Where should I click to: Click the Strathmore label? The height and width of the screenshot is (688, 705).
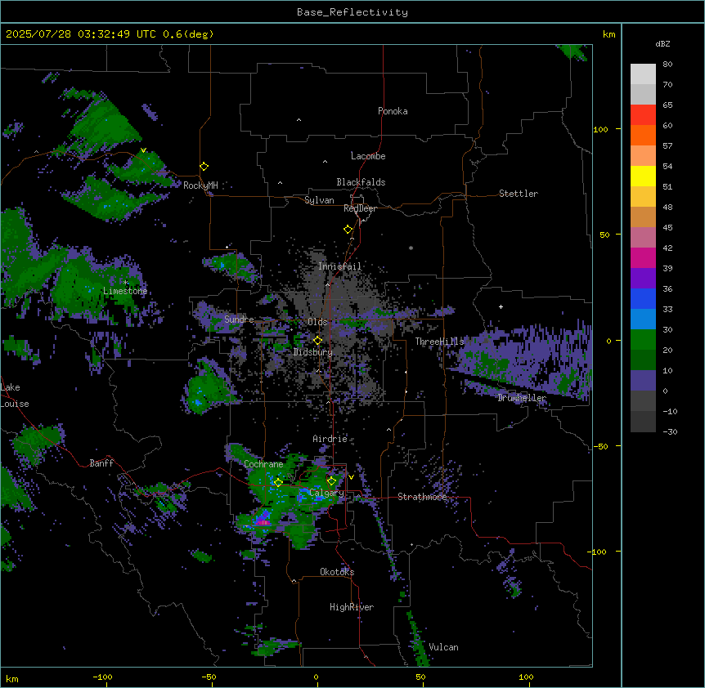pos(422,497)
